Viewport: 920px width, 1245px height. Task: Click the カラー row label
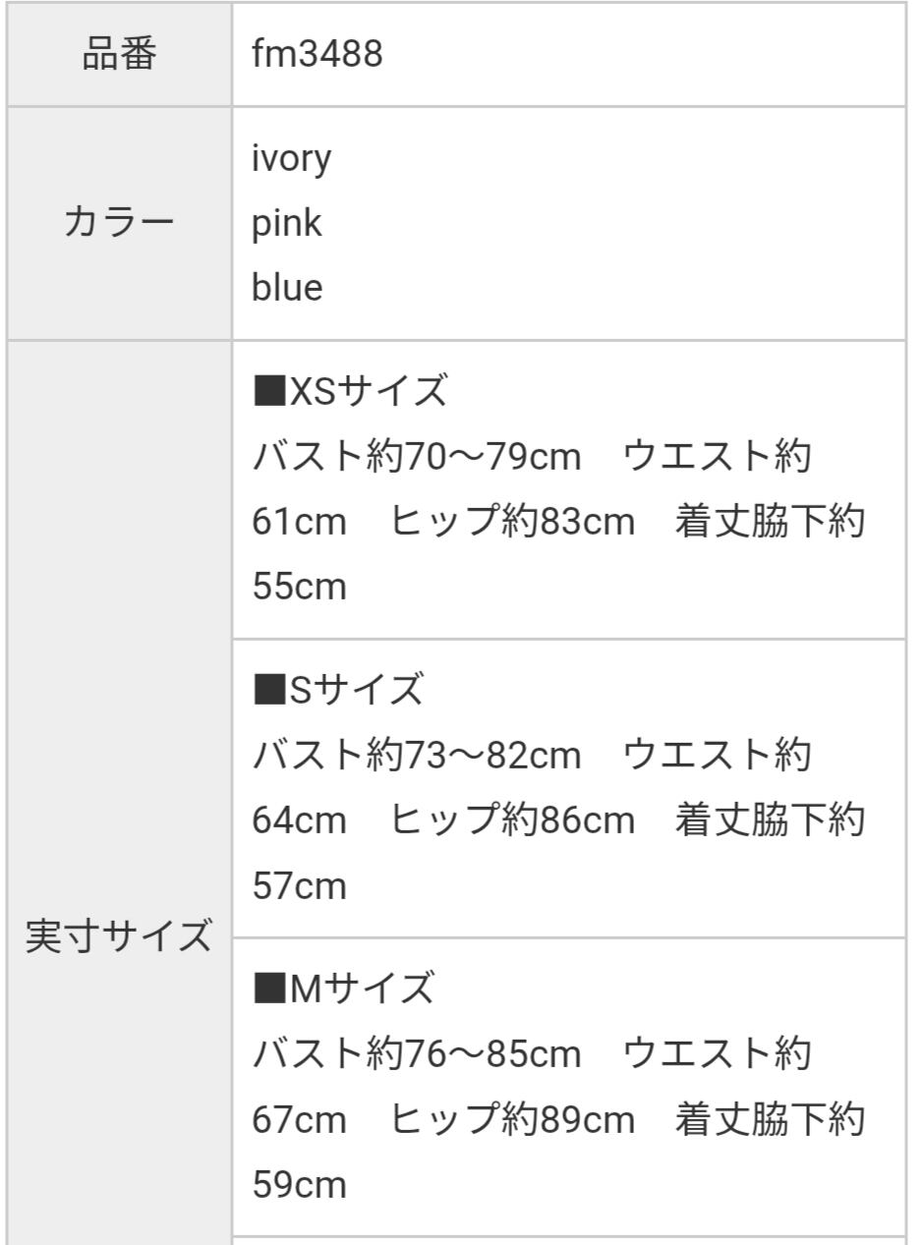click(x=118, y=223)
